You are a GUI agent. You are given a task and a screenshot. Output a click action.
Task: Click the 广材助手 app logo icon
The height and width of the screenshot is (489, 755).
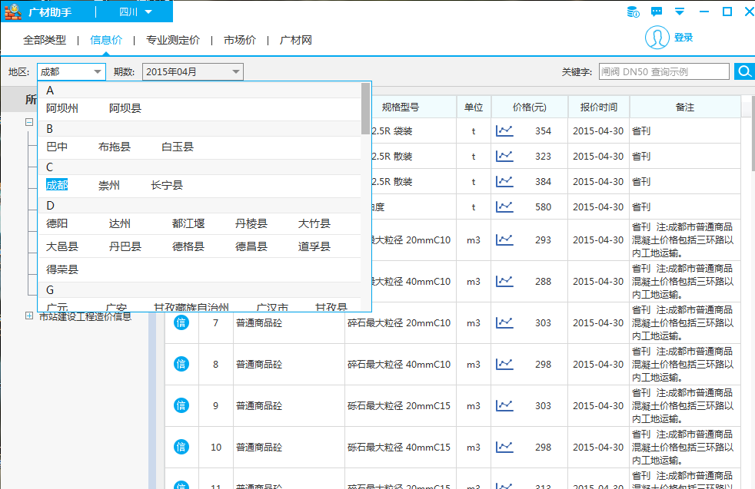[x=13, y=12]
